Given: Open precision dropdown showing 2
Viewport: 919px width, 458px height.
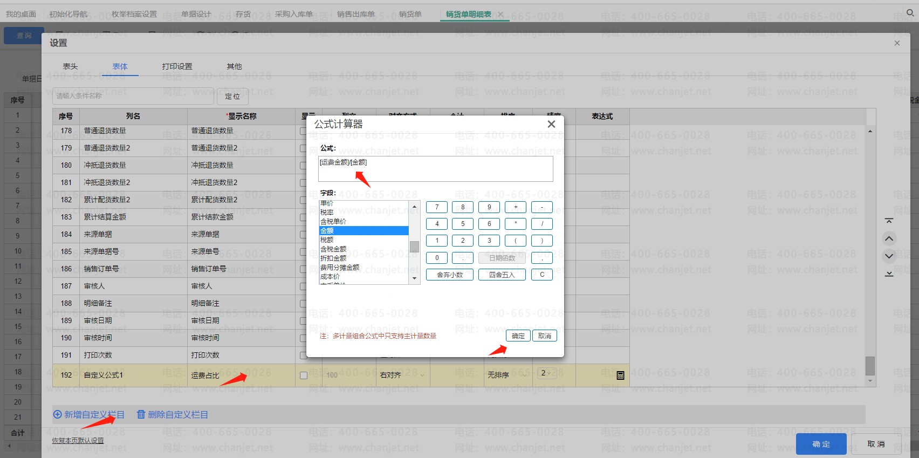Looking at the screenshot, I should pyautogui.click(x=547, y=373).
